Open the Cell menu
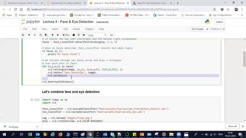This screenshot has width=246, height=138. click(66, 29)
